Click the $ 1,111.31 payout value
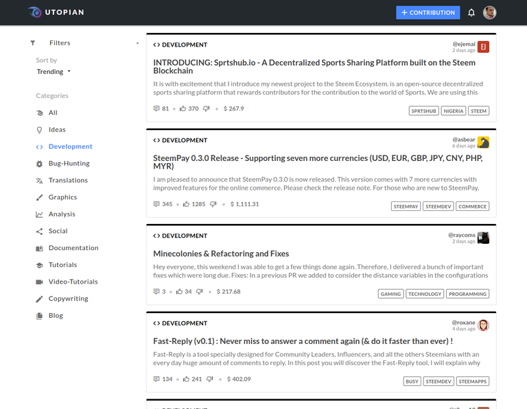Screen dimensions: 527x409 245,204
